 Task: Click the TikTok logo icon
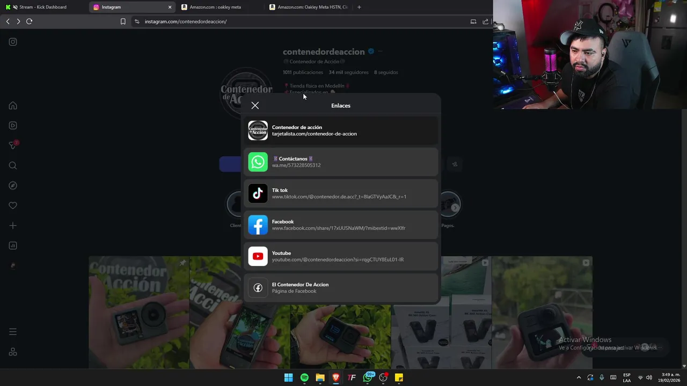pyautogui.click(x=258, y=194)
